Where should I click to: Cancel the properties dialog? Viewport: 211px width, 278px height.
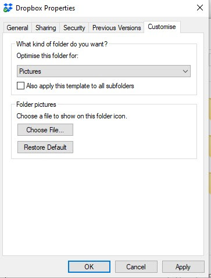click(136, 267)
